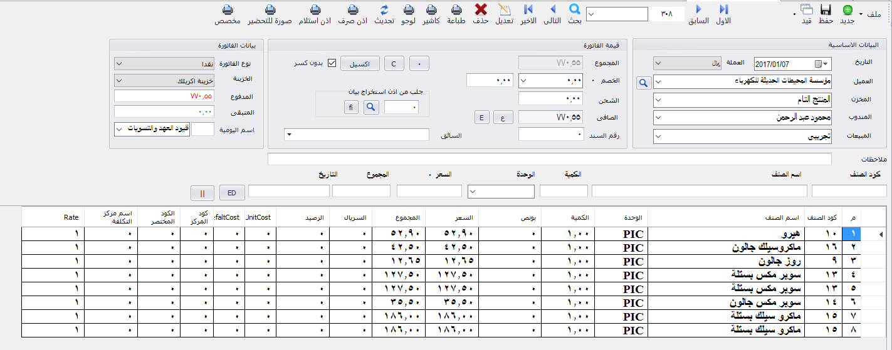Click the ED button above the grid
The width and height of the screenshot is (892, 350).
pyautogui.click(x=232, y=193)
